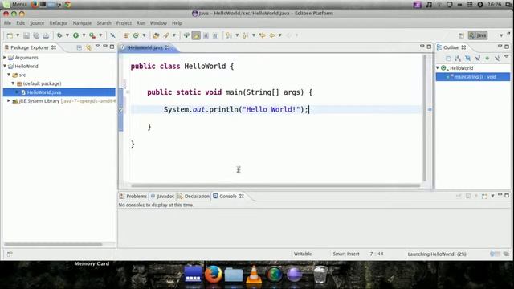Image resolution: width=514 pixels, height=289 pixels.
Task: Click the New wizard toolbar icon
Action: [10, 35]
